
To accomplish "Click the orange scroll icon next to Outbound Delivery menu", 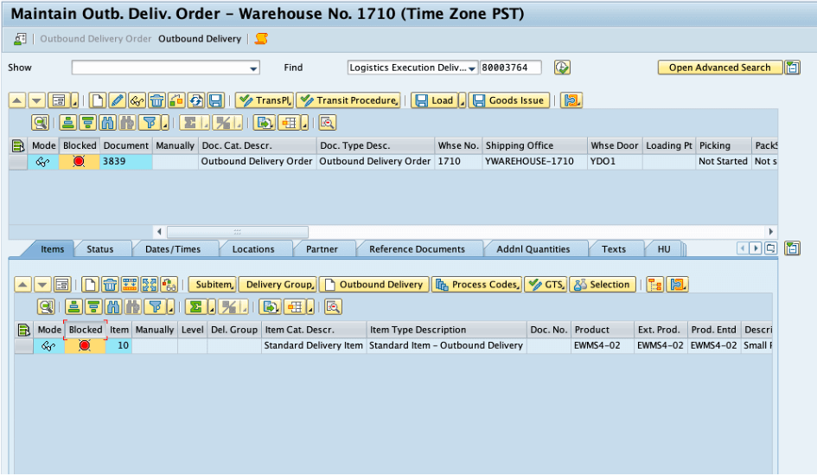I will click(x=261, y=39).
